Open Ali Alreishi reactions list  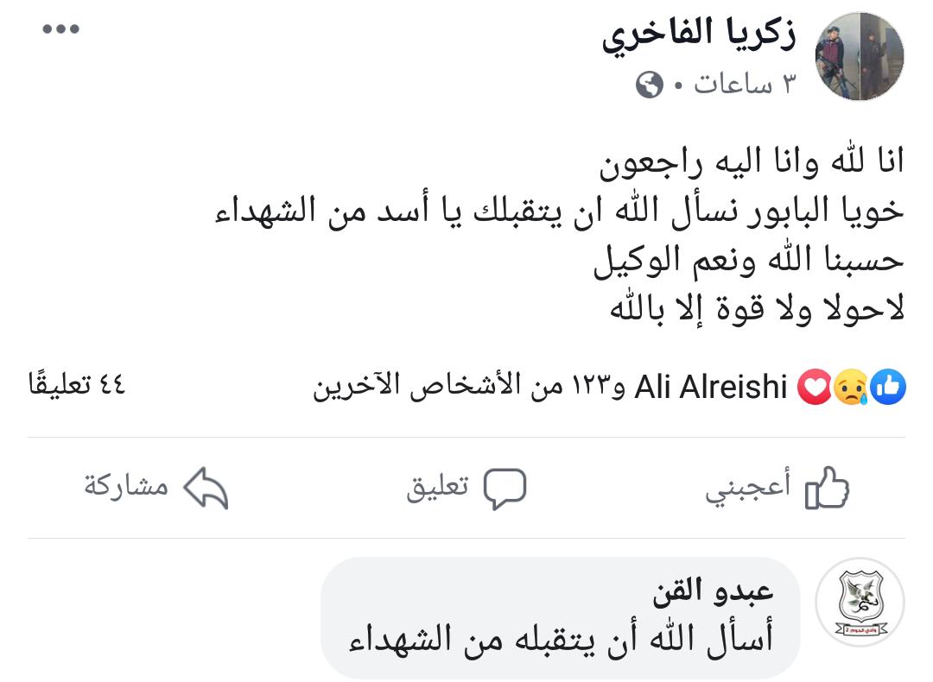tap(710, 388)
